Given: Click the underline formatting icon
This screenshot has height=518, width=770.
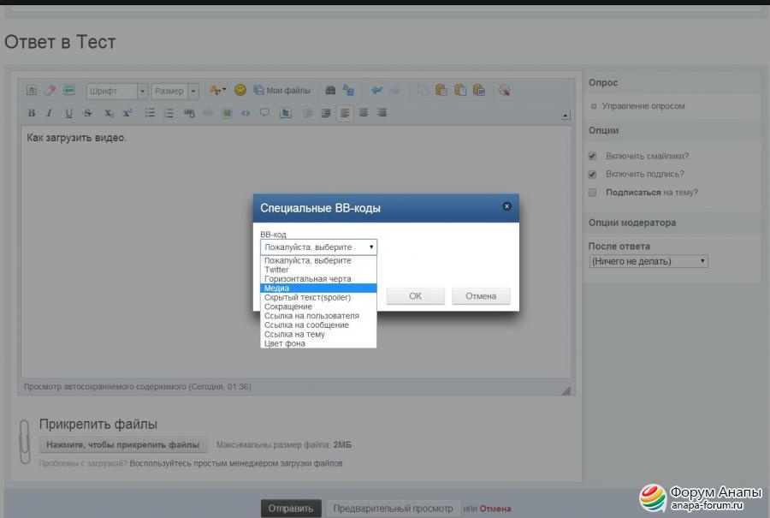Looking at the screenshot, I should (x=69, y=113).
